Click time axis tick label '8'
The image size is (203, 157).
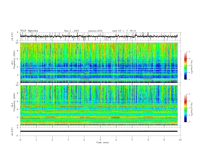pyautogui.click(x=148, y=140)
